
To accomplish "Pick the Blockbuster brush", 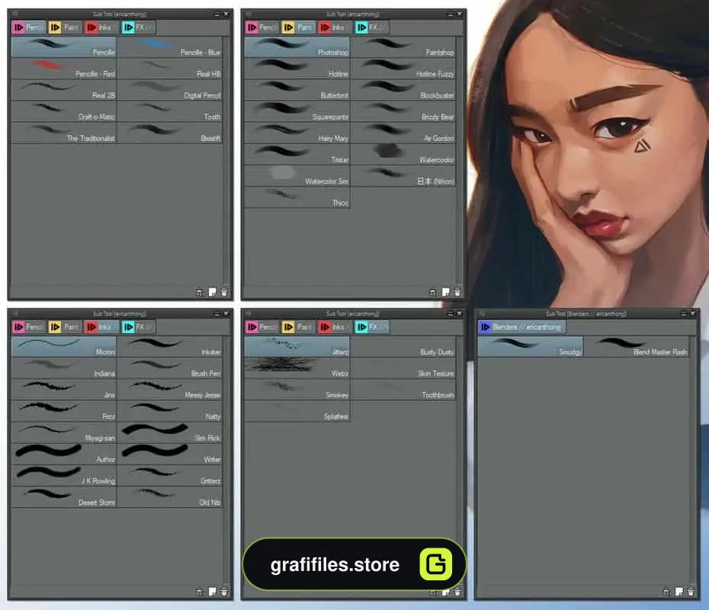I will tap(403, 90).
